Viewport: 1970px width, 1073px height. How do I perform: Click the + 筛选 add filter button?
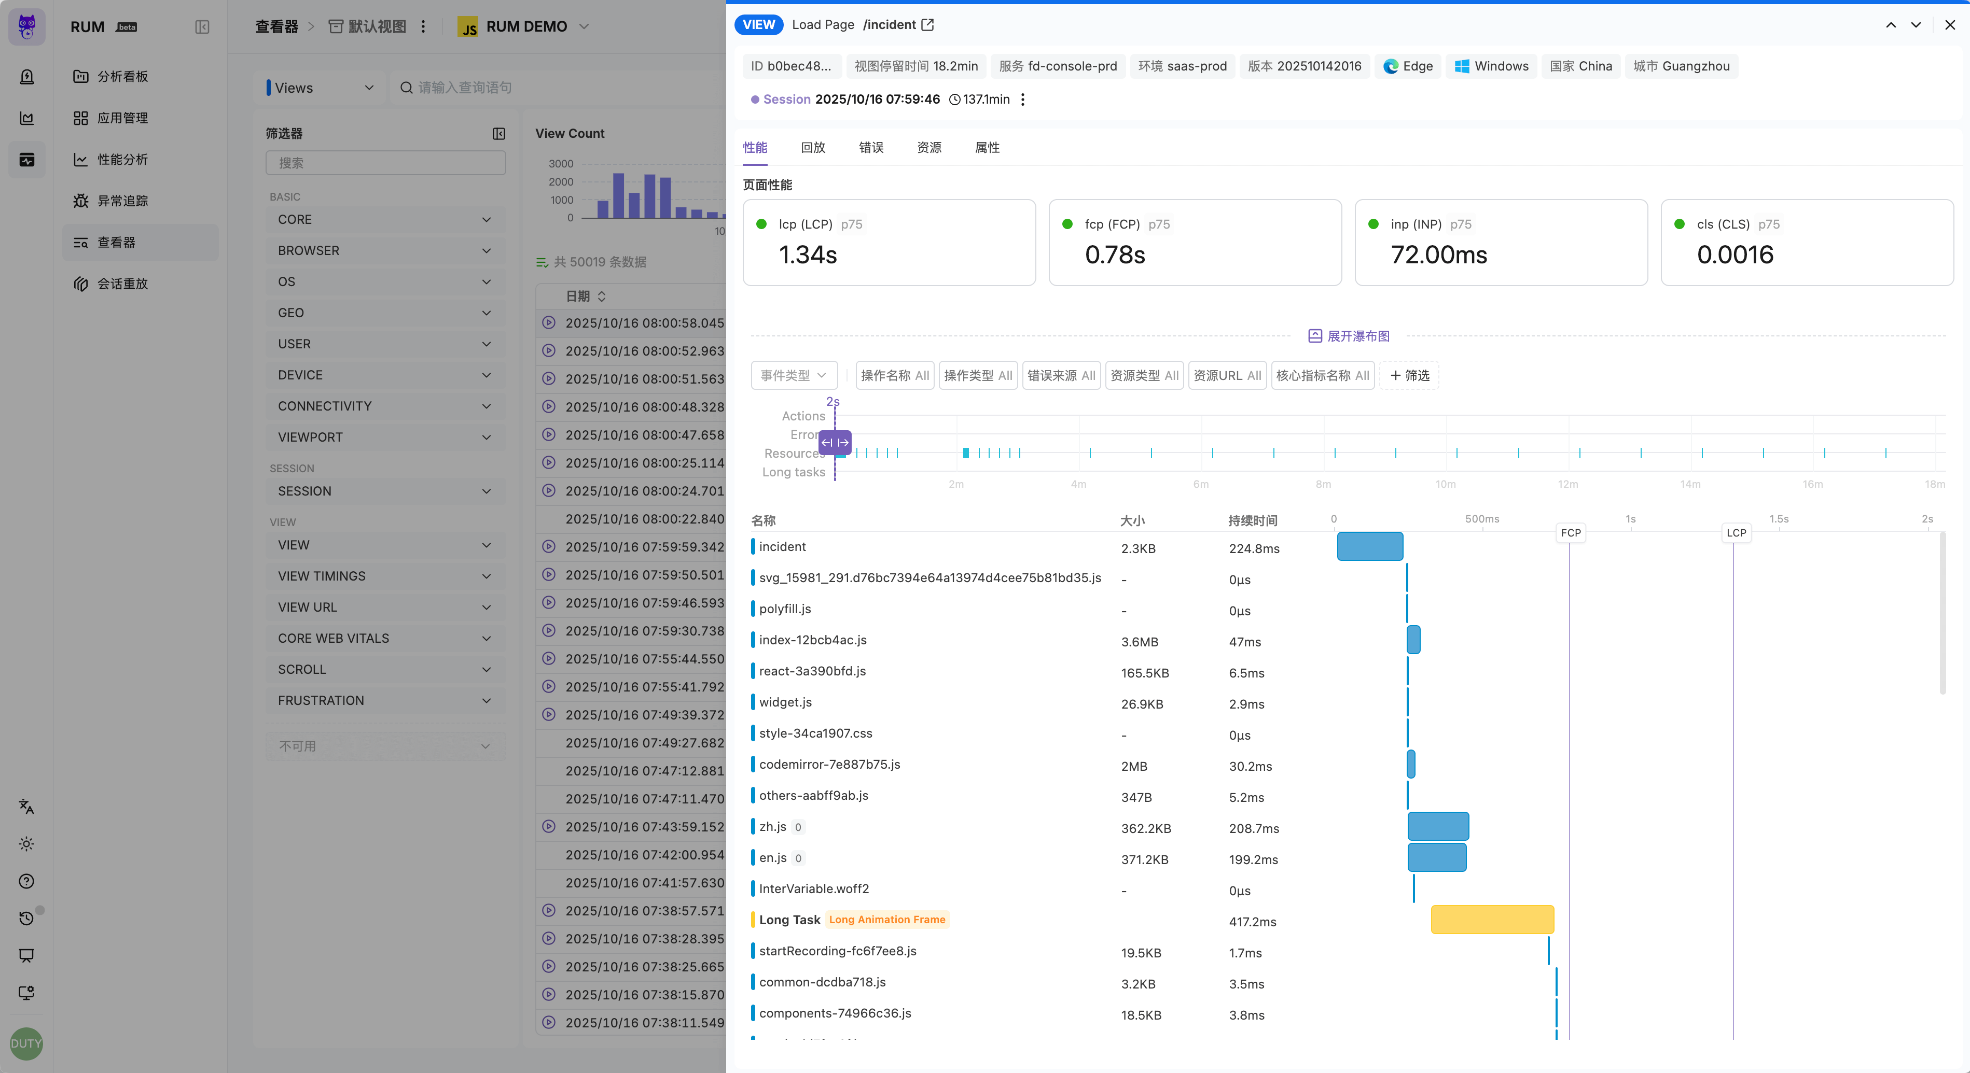click(x=1409, y=375)
